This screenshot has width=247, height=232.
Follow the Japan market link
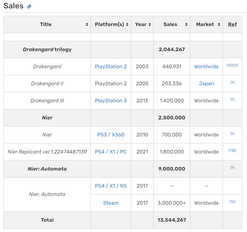[x=206, y=84]
